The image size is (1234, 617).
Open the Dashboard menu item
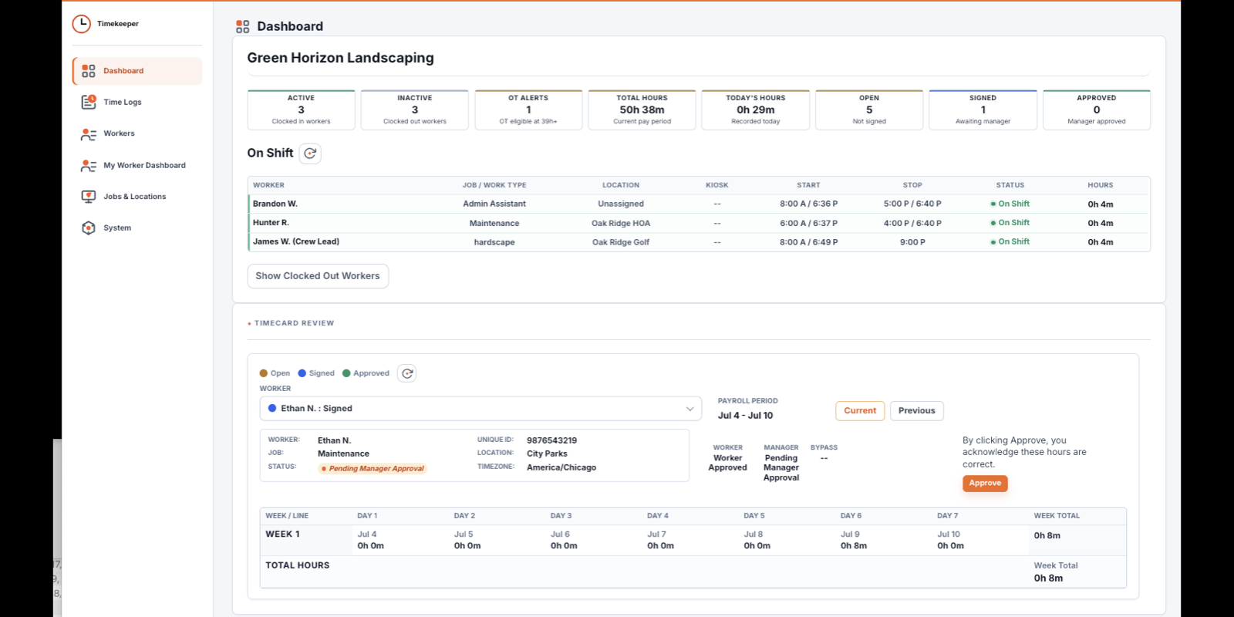(x=137, y=71)
